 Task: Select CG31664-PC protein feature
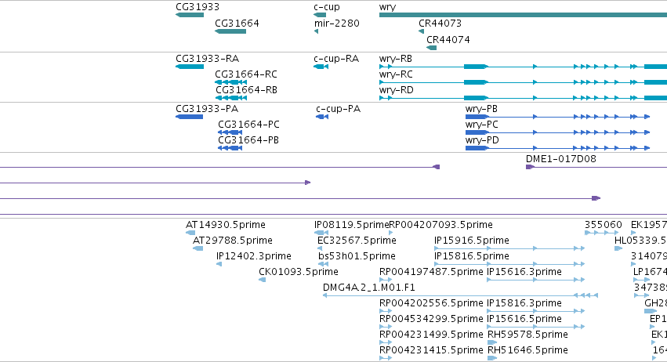[x=230, y=132]
